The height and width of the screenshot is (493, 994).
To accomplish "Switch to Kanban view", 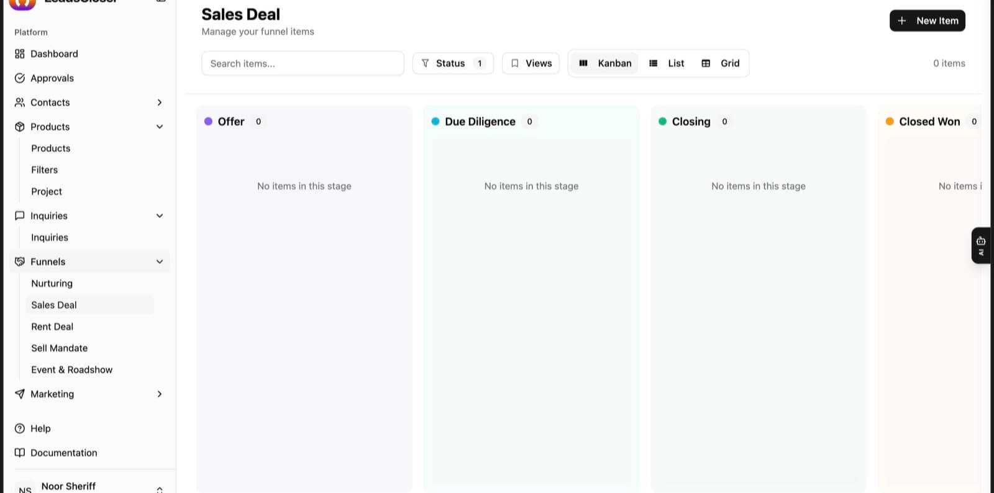I will [605, 63].
